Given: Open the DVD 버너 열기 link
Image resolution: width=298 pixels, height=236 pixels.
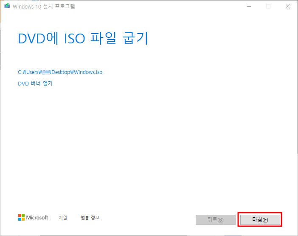Looking at the screenshot, I should pos(35,83).
